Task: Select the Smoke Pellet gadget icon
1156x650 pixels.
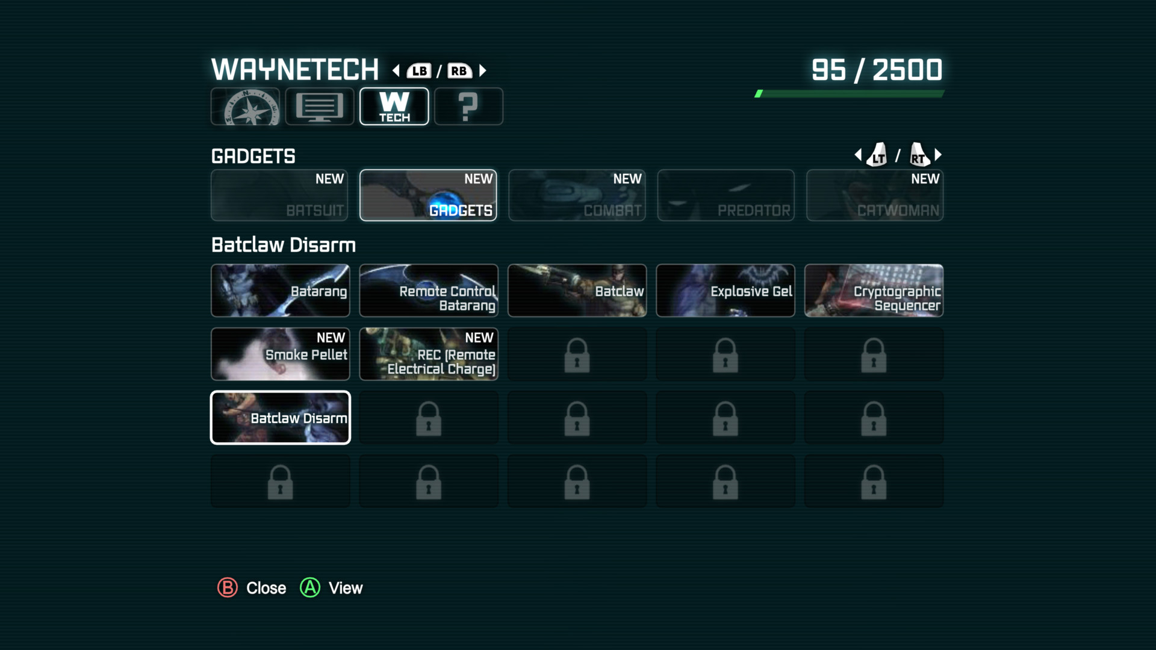Action: point(280,354)
